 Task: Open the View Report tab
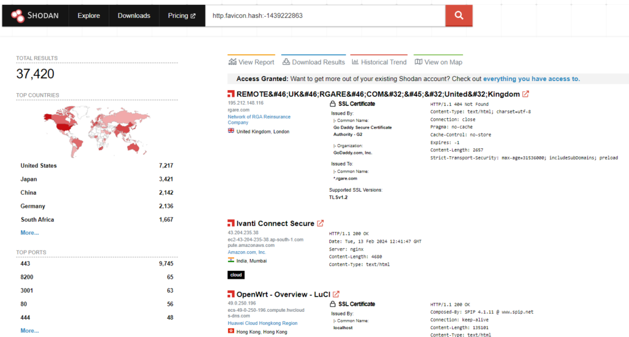tap(251, 62)
